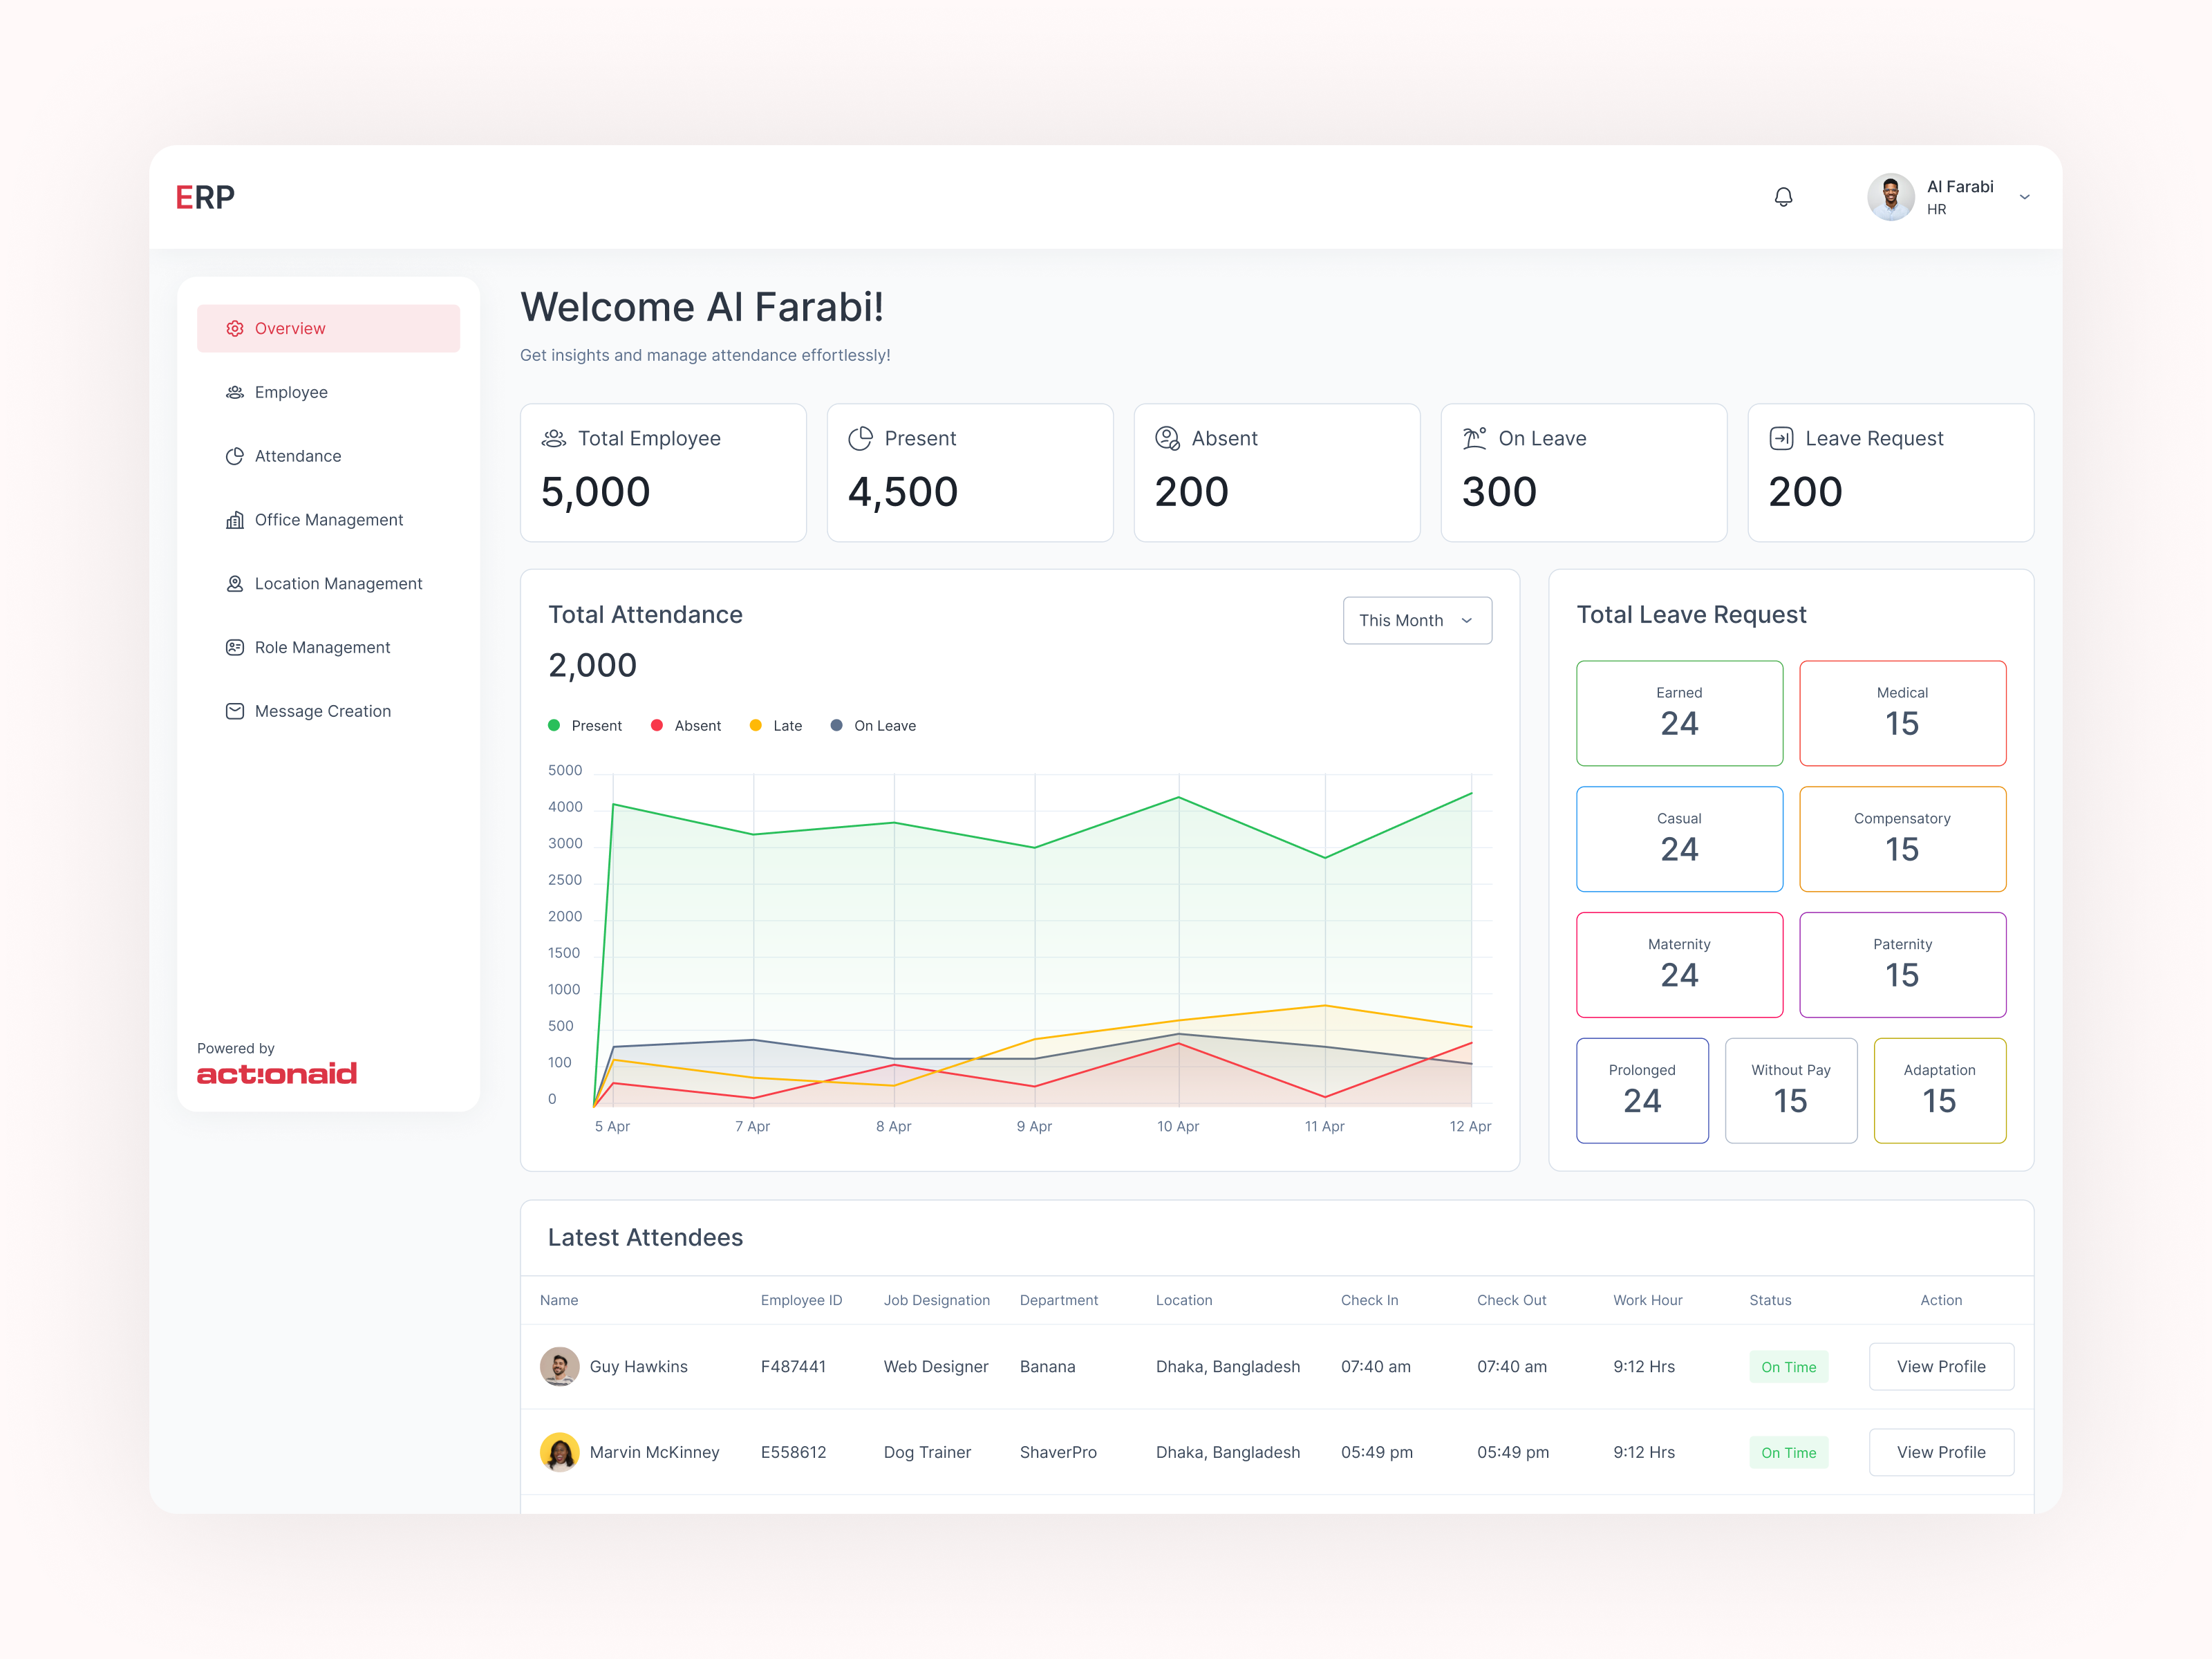The height and width of the screenshot is (1659, 2212).
Task: View Profile for Guy Hawkins
Action: click(1941, 1367)
